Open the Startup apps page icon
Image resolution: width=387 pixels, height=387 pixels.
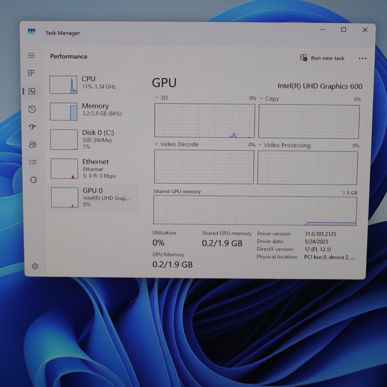pyautogui.click(x=33, y=127)
